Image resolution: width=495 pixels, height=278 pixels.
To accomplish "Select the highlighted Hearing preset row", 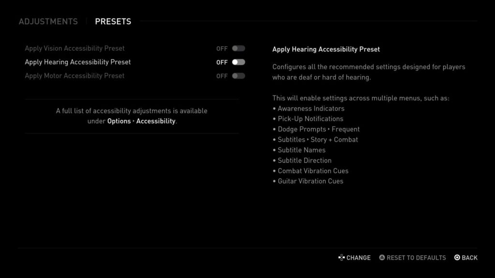I will pyautogui.click(x=77, y=62).
